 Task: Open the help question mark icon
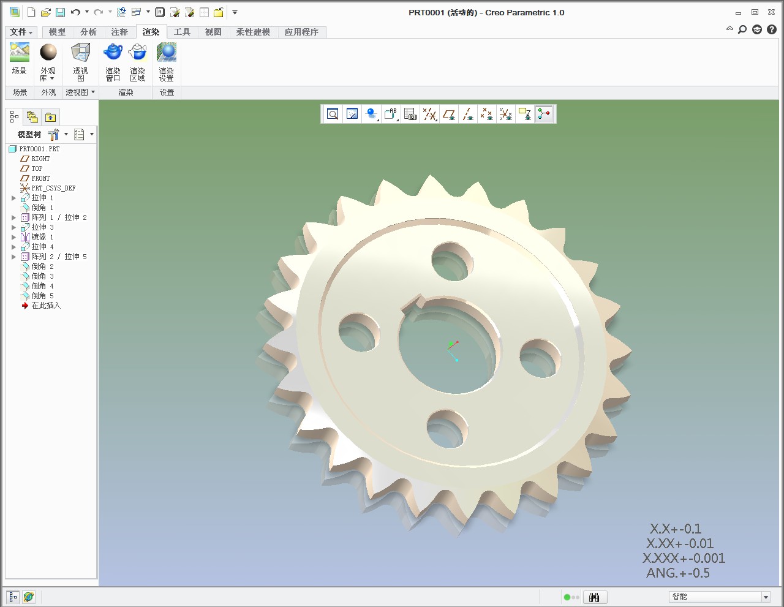tap(772, 29)
